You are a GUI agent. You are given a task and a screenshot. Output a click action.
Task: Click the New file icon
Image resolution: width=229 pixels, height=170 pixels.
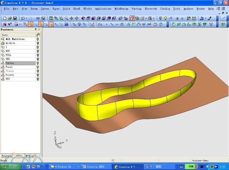[x=4, y=18]
